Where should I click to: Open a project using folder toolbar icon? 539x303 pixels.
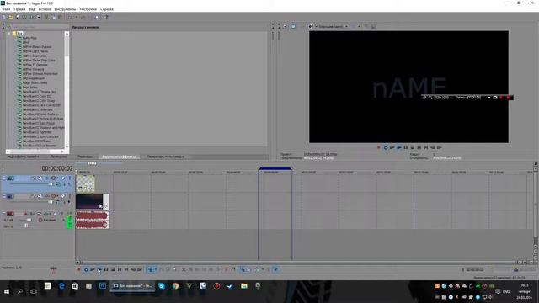tap(11, 17)
